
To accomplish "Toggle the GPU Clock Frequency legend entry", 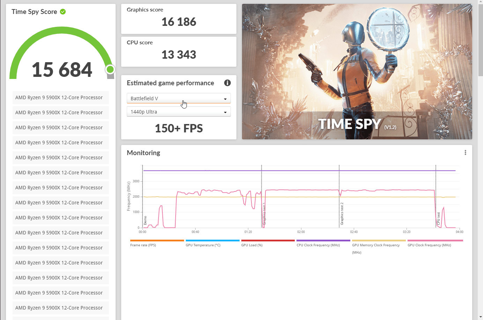I will [435, 243].
